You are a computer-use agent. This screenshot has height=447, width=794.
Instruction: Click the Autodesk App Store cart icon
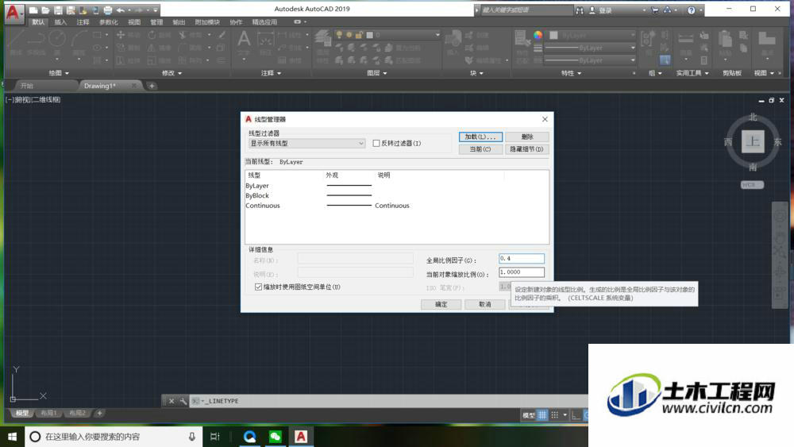[x=655, y=10]
